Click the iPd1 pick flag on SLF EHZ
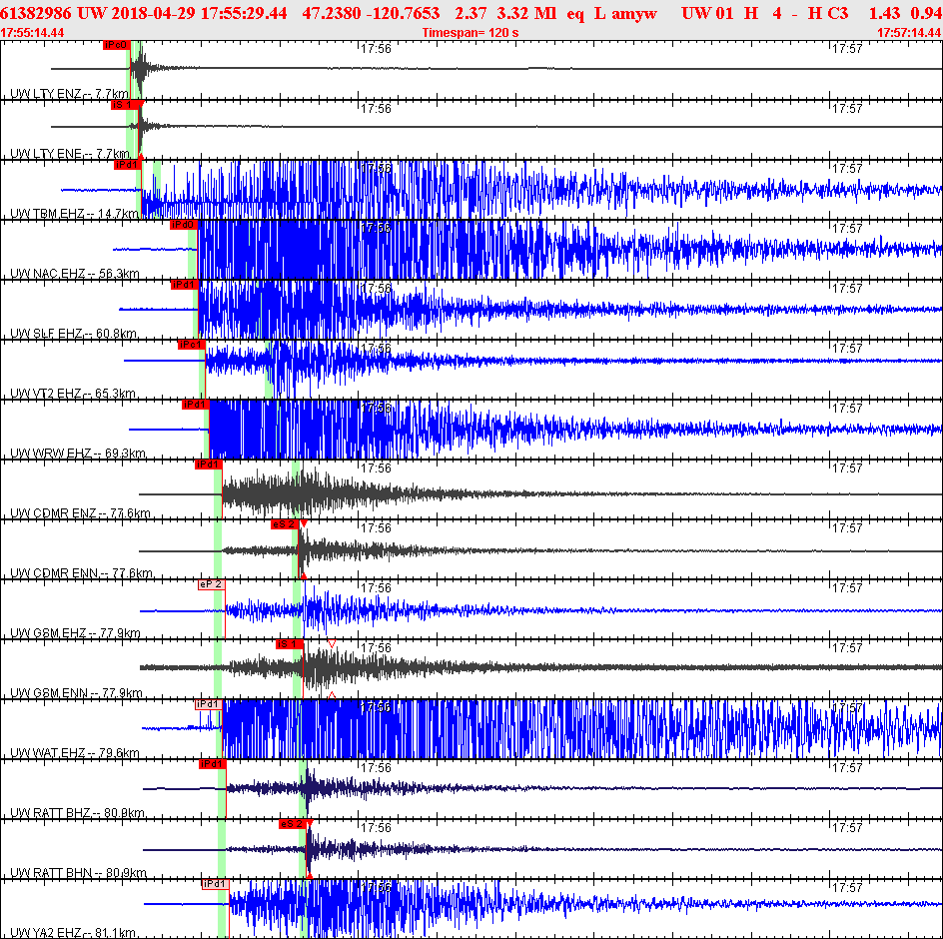Viewport: 943px width, 939px height. tap(184, 285)
